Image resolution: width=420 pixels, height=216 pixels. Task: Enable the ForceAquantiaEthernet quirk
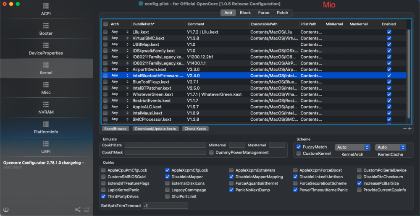click(231, 183)
